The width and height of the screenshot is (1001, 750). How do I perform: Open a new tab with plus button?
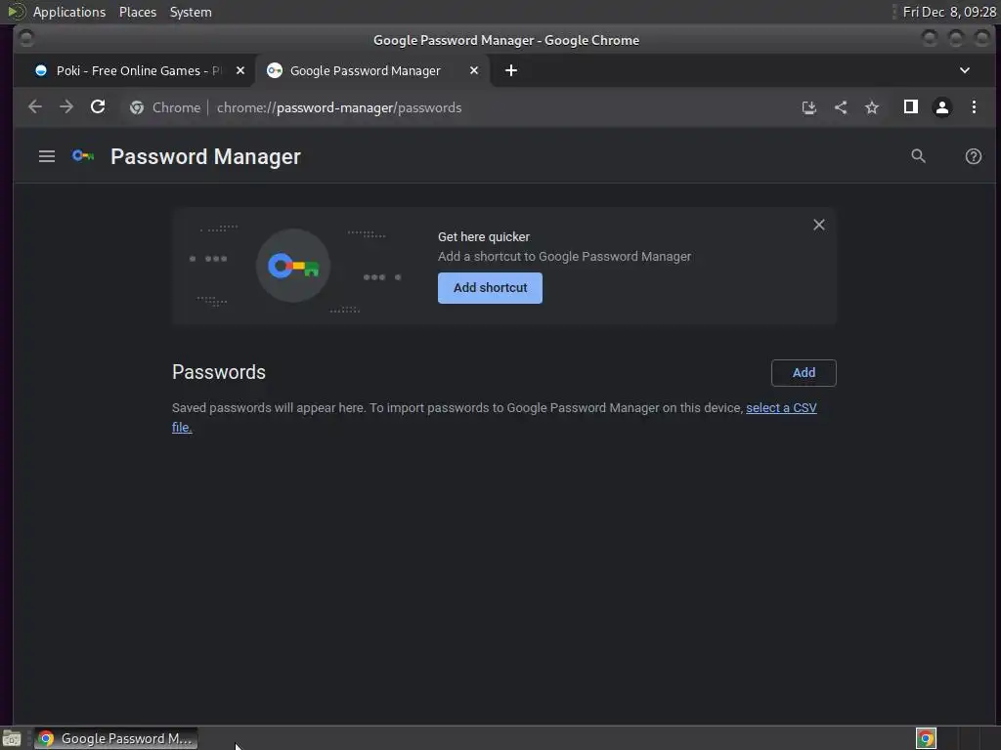tap(510, 70)
